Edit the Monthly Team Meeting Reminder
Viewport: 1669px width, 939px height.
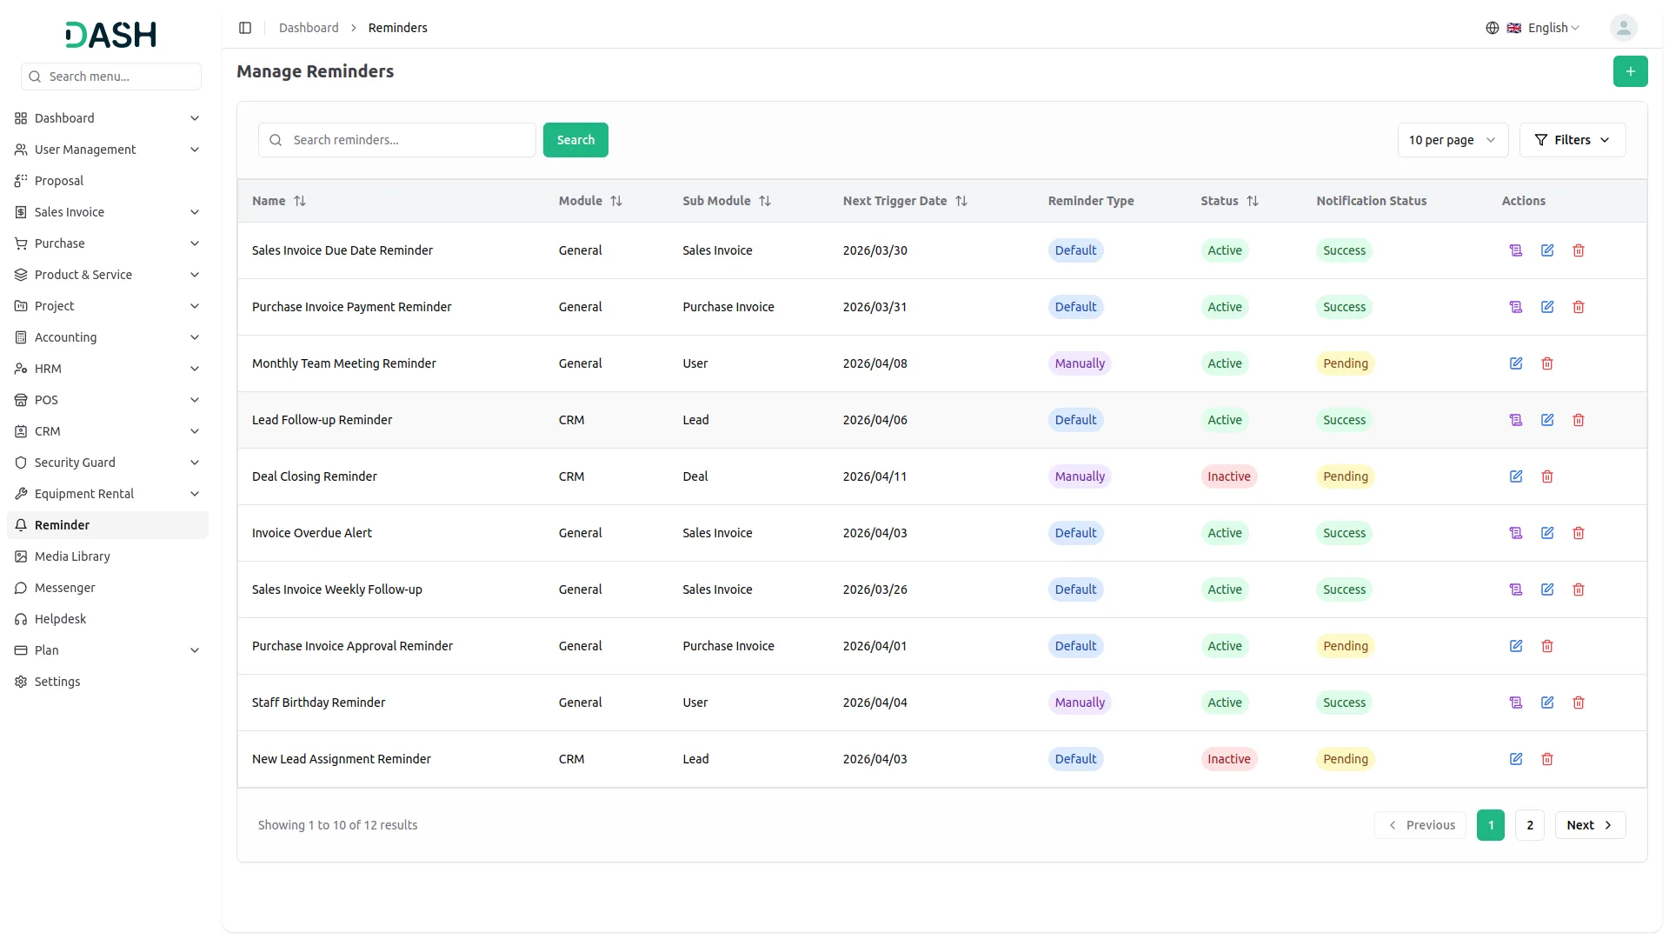point(1516,363)
